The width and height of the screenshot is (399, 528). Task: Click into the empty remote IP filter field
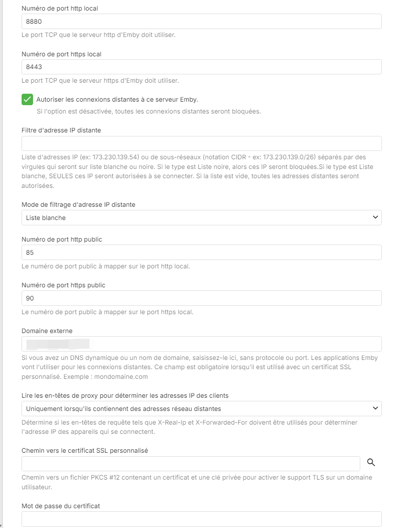201,144
